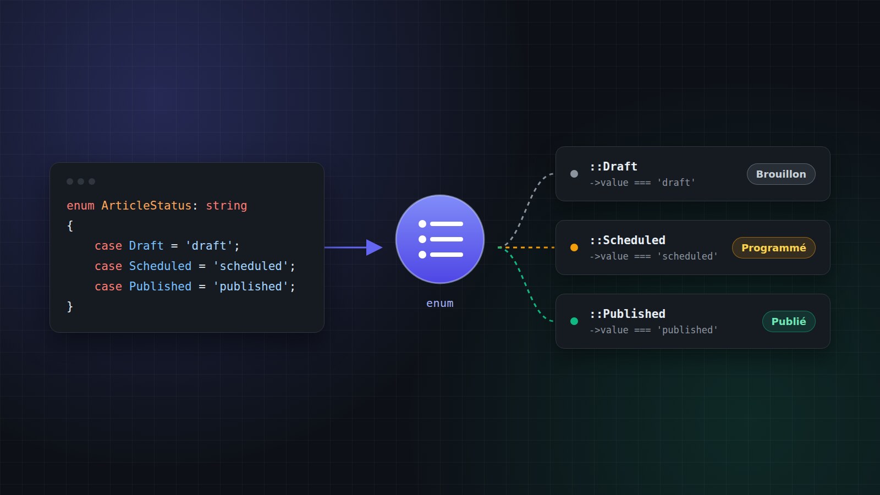Click the orange dashed connector line

(x=527, y=248)
